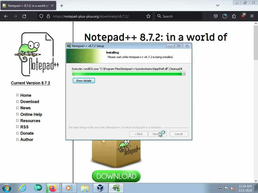Open the tracking protection shield icon

click(x=41, y=16)
